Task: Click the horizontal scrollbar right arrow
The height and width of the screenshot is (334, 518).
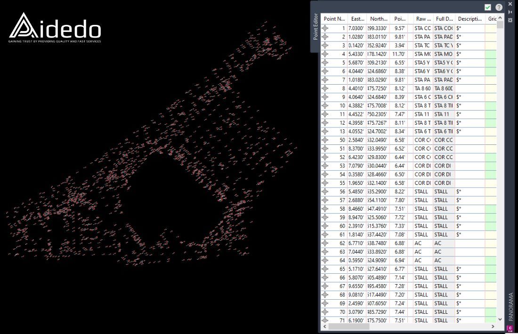Action: coord(493,326)
